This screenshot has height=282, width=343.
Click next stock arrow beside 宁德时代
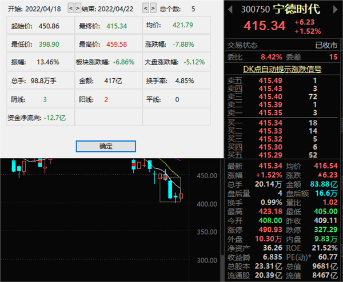[x=335, y=10]
